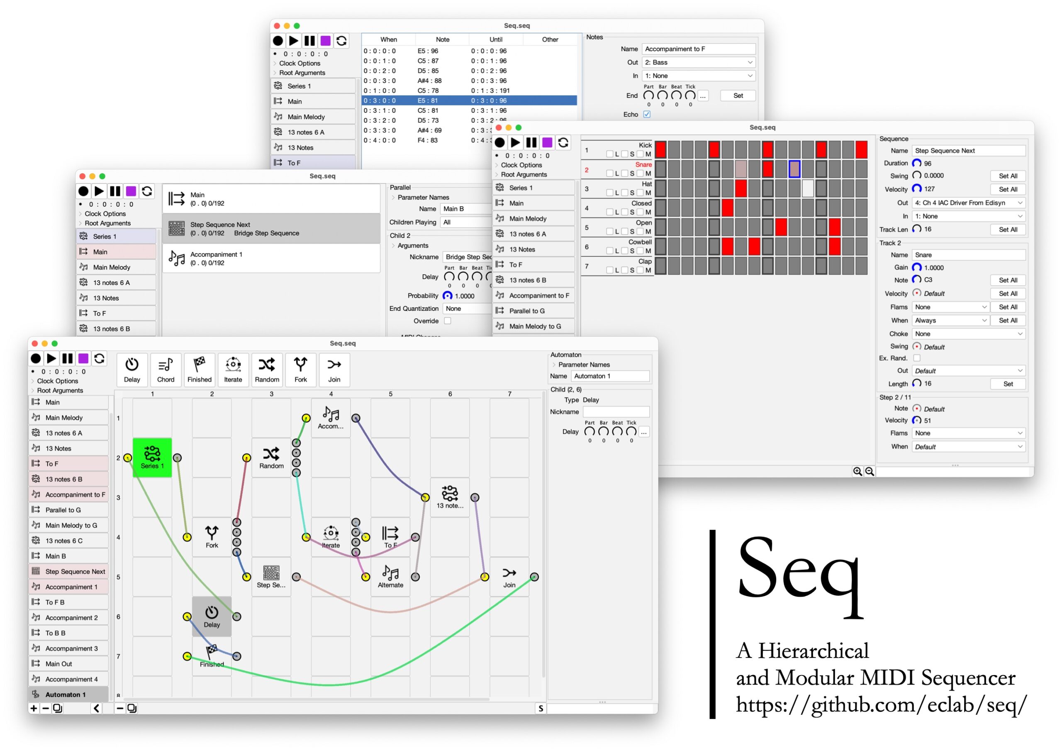Click the Probability dial showing 1.0000

447,296
